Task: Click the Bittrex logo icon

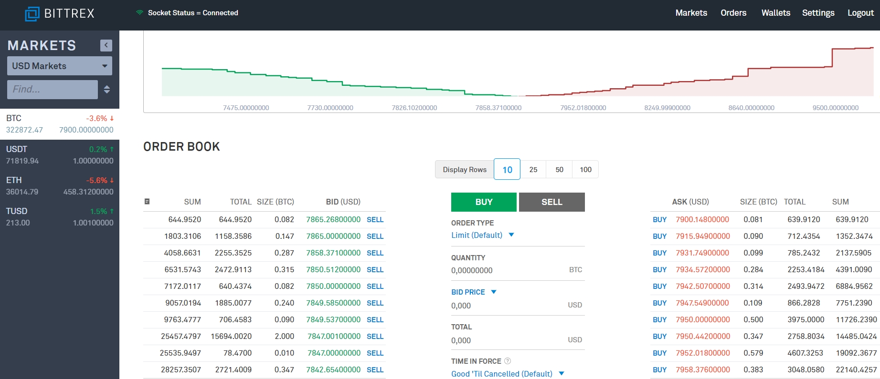Action: (x=32, y=13)
